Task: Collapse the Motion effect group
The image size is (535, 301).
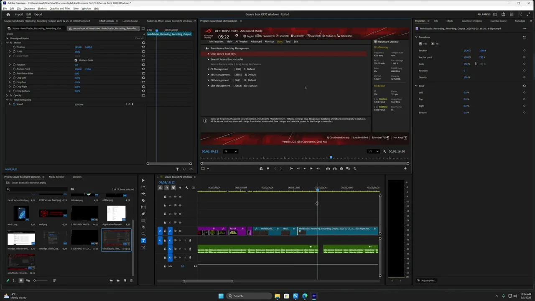Action: (7, 43)
